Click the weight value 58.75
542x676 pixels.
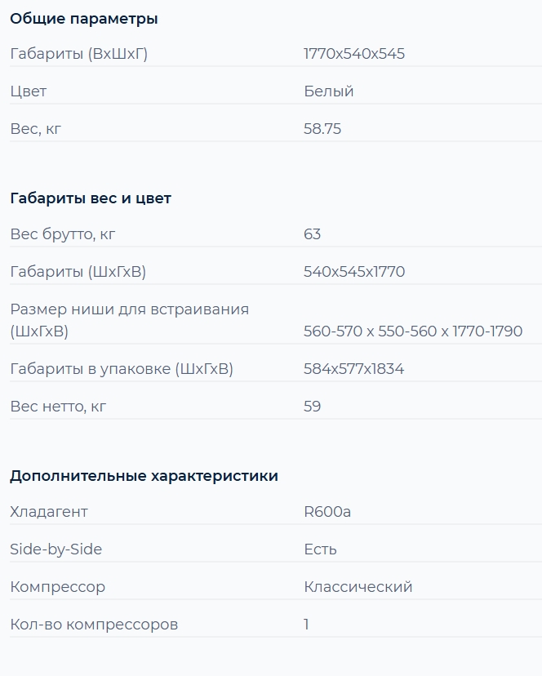(322, 129)
